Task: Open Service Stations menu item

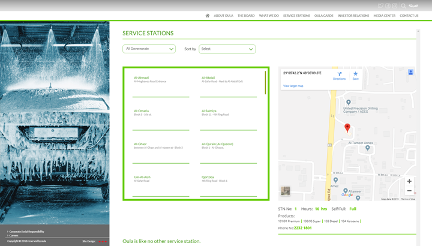Action: click(296, 16)
